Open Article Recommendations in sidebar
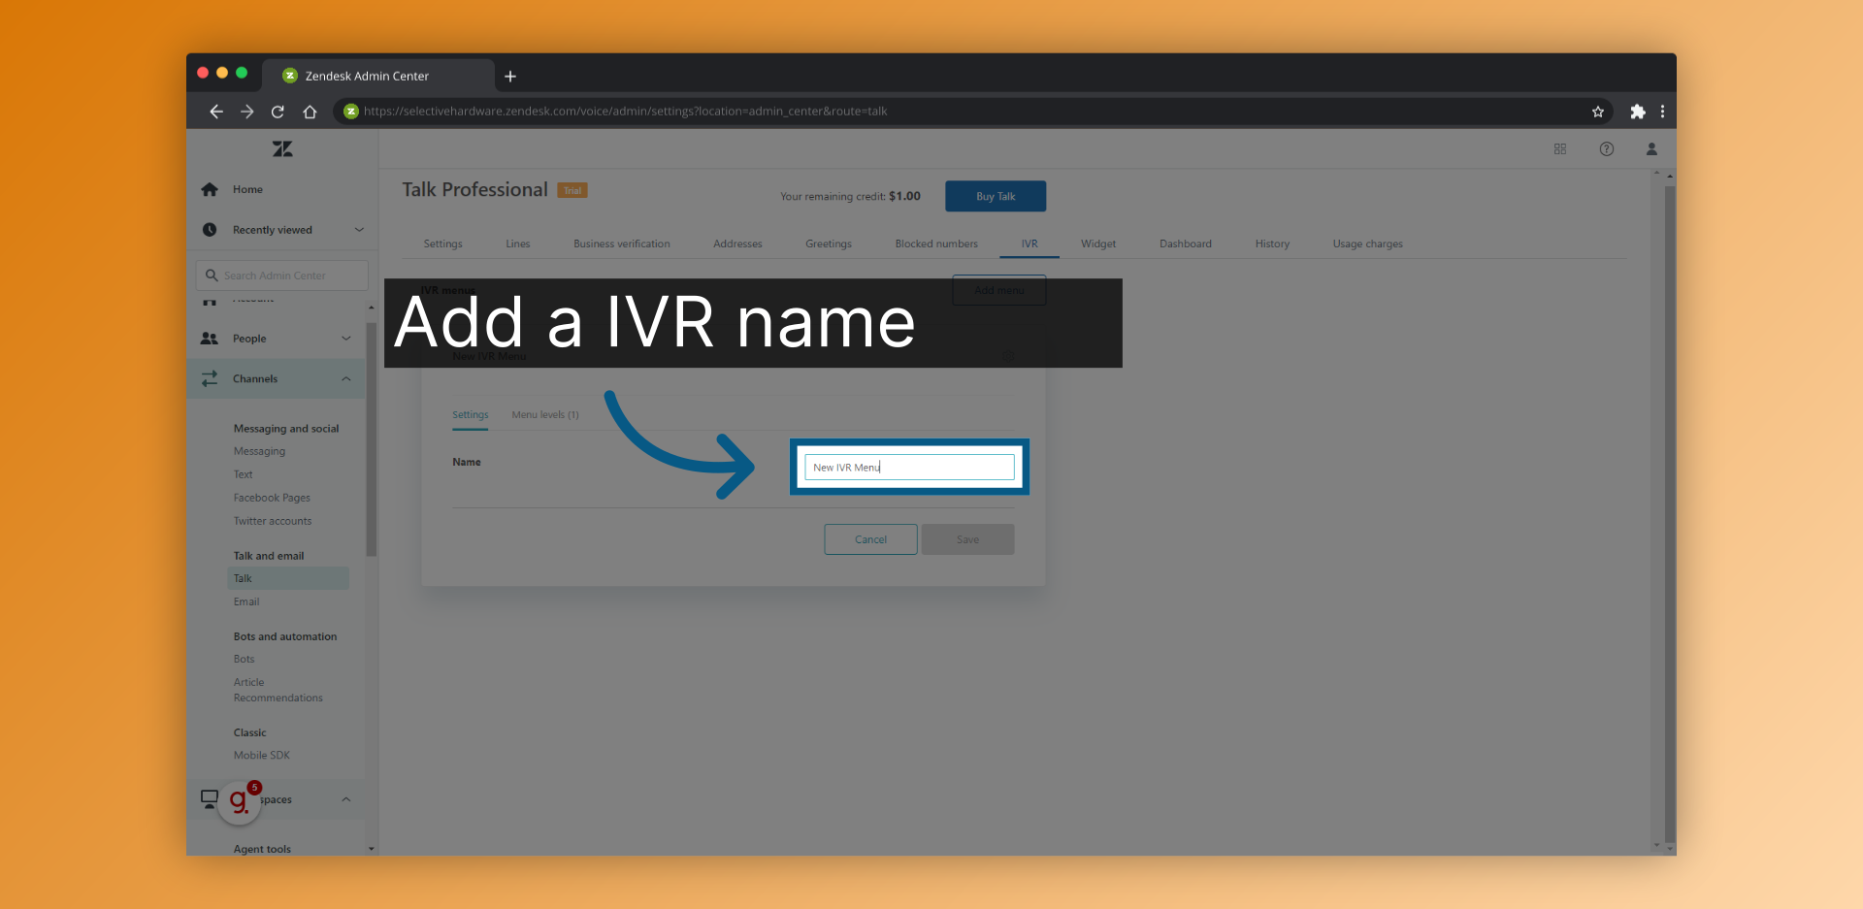Image resolution: width=1863 pixels, height=909 pixels. click(278, 690)
